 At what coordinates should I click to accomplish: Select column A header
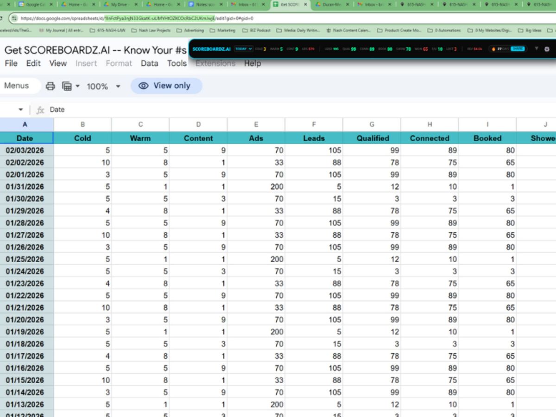point(26,124)
